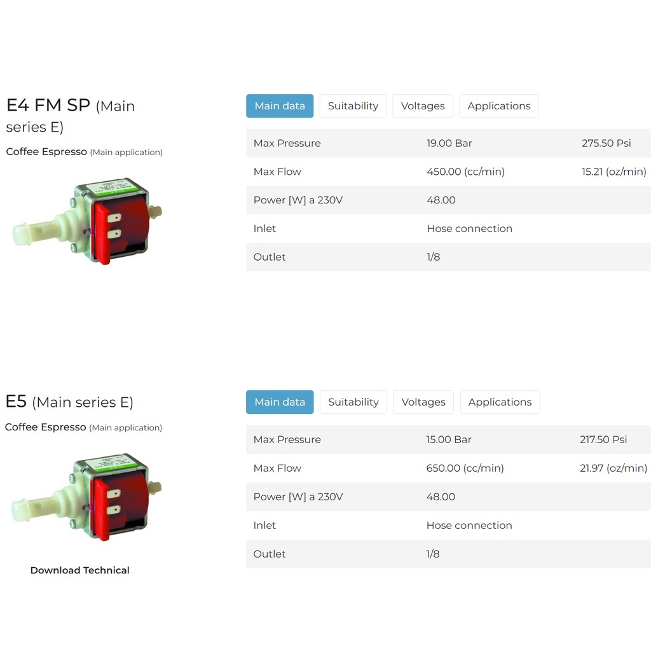This screenshot has height=651, width=651.
Task: Select the 21.97 (oz/min) flow value
Action: click(x=613, y=468)
